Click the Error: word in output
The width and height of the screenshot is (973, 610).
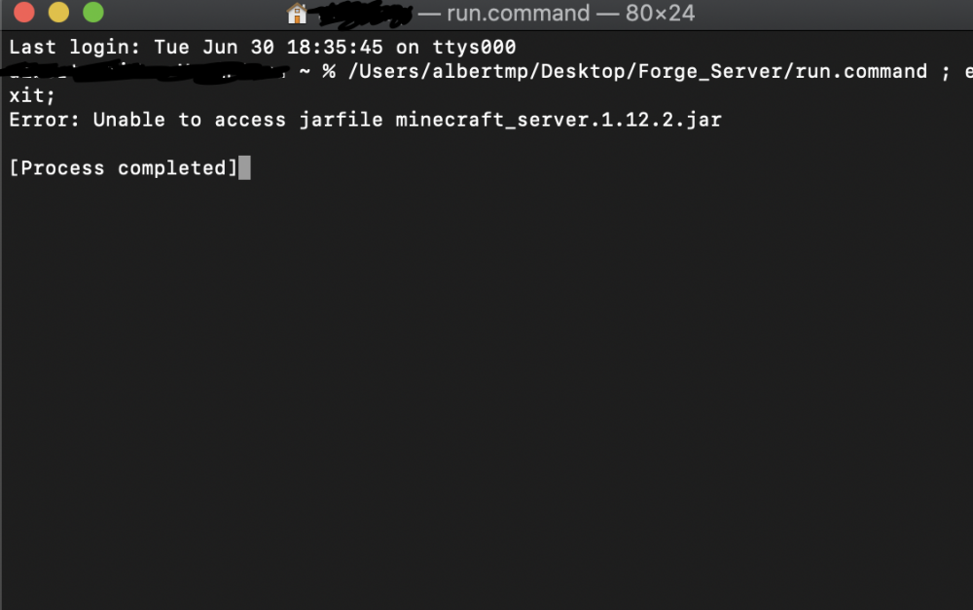pyautogui.click(x=44, y=120)
